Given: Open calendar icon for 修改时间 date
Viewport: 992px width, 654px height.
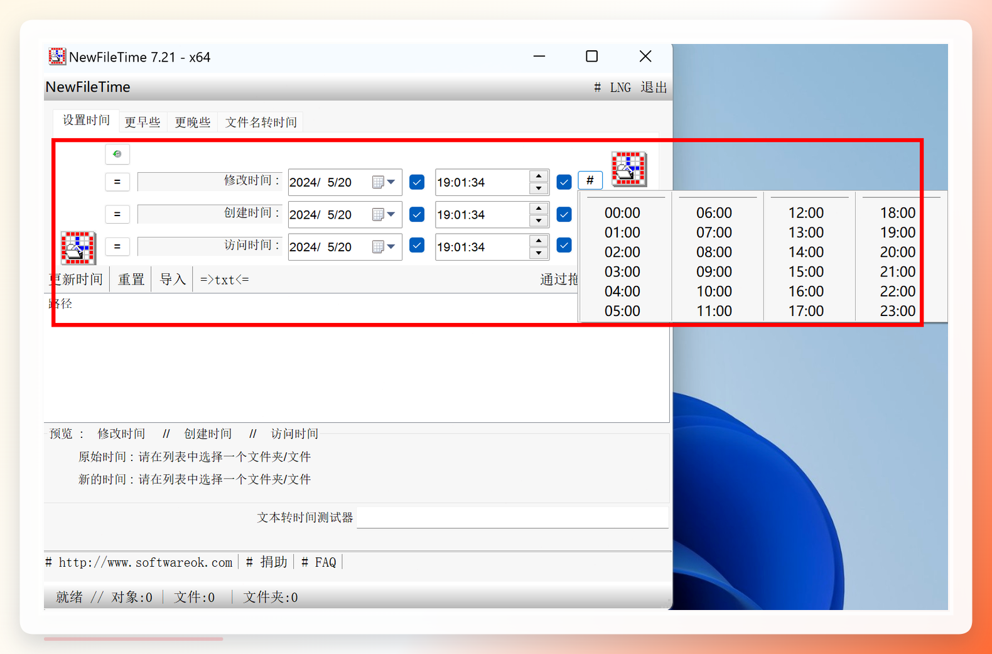Looking at the screenshot, I should point(378,182).
